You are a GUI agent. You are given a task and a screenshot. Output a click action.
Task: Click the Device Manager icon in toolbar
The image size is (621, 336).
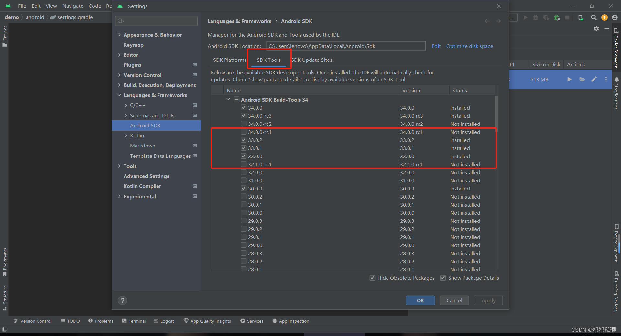[x=581, y=17]
